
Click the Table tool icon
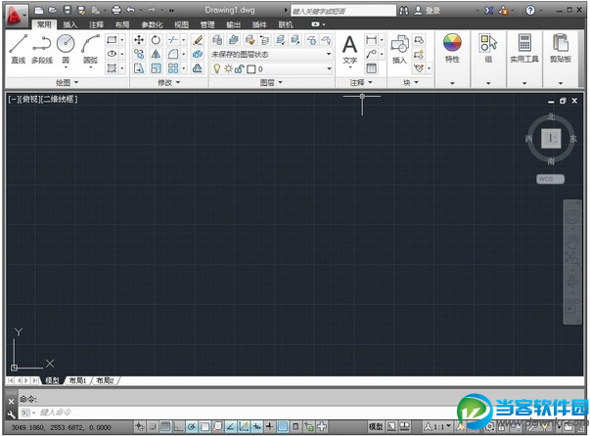pyautogui.click(x=371, y=68)
